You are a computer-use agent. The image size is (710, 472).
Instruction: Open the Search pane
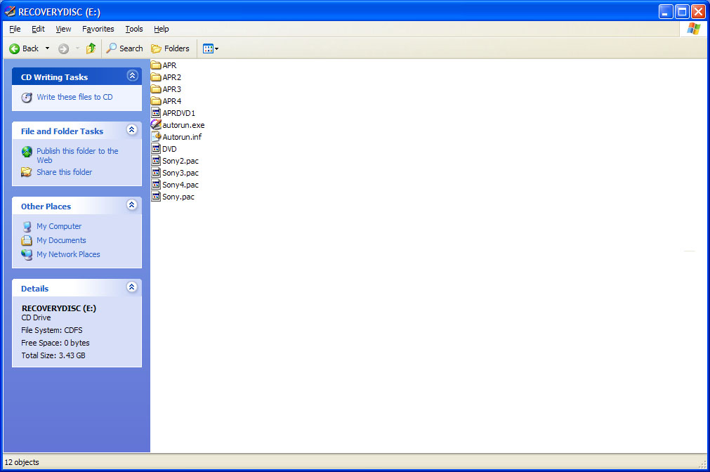[x=124, y=48]
